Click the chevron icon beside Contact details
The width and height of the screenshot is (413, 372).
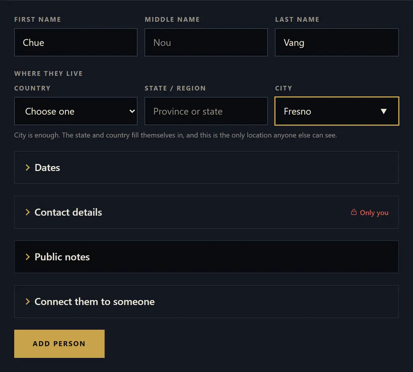[28, 212]
